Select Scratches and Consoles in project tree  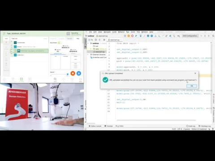pyautogui.click(x=98, y=57)
